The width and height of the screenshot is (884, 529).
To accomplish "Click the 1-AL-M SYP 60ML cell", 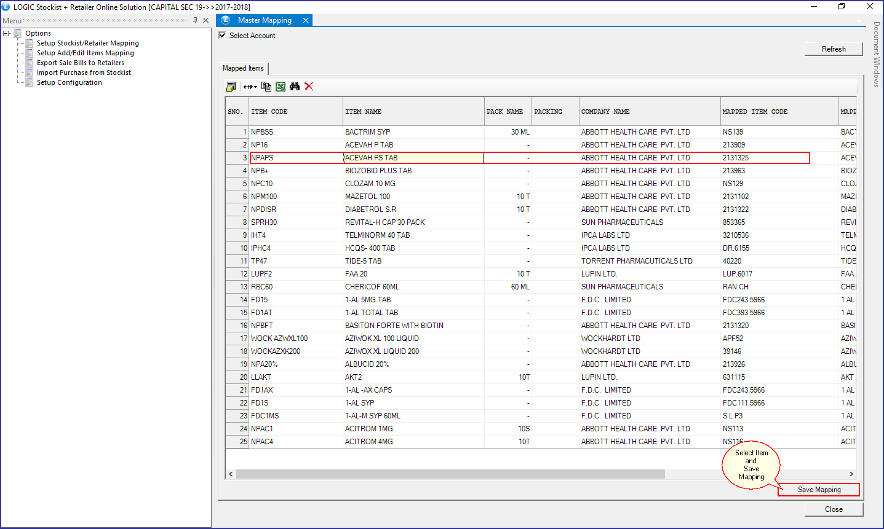I will point(413,416).
